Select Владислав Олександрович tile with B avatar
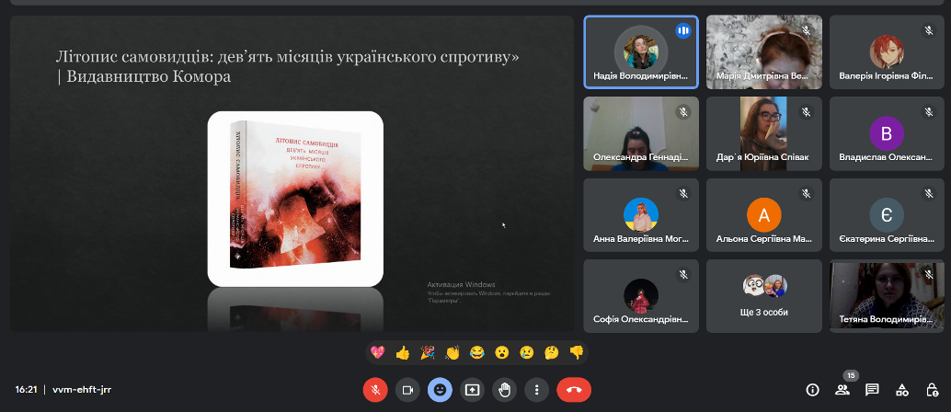Image resolution: width=951 pixels, height=412 pixels. (886, 133)
